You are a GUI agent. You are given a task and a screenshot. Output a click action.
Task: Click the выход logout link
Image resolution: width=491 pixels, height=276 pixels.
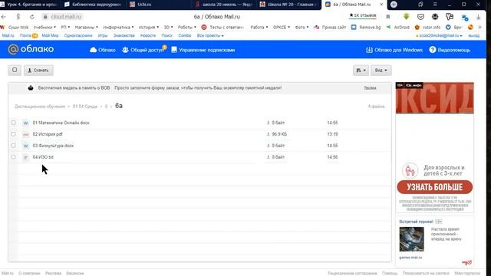click(473, 36)
